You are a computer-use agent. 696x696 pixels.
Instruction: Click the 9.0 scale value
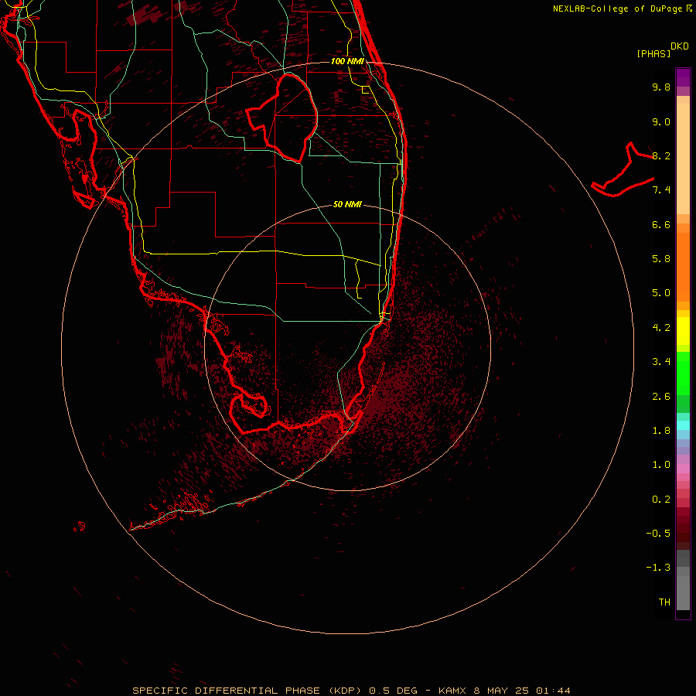(x=661, y=121)
